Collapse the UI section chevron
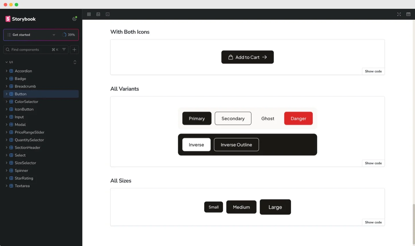The width and height of the screenshot is (415, 246). pyautogui.click(x=7, y=62)
